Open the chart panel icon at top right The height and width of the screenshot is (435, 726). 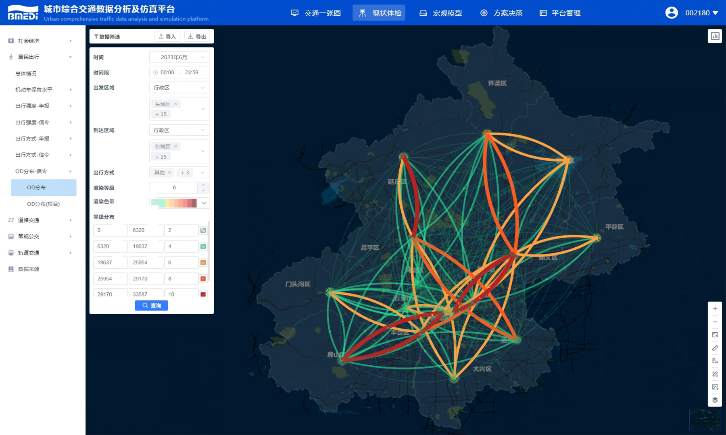click(x=715, y=36)
